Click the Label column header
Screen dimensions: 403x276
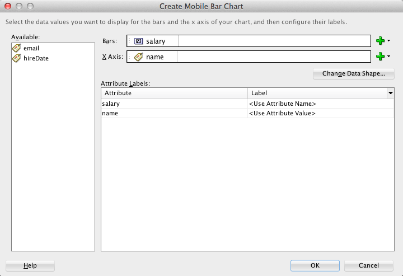[317, 93]
